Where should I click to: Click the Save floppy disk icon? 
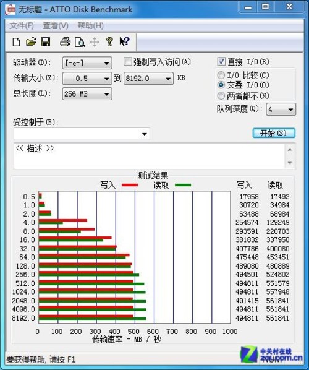pyautogui.click(x=45, y=42)
